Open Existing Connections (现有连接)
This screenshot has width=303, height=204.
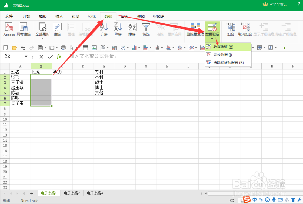click(x=24, y=27)
